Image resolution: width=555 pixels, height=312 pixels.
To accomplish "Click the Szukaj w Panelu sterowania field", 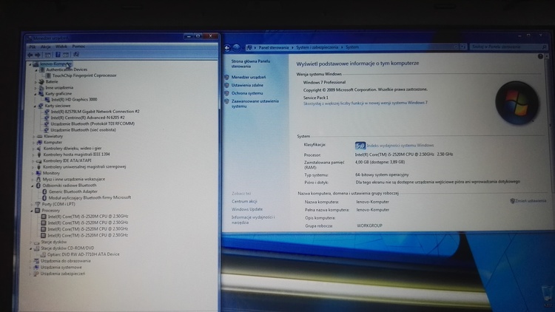I will tap(508, 47).
